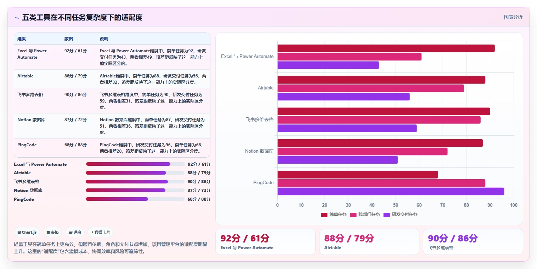
Task: Click the Notion 数据库 progress bar
Action: tap(135, 190)
